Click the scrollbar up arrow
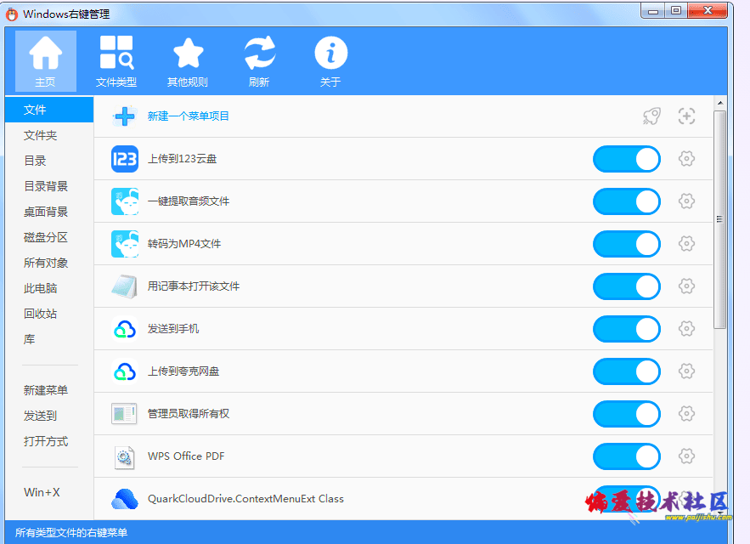Image resolution: width=750 pixels, height=544 pixels. [x=720, y=103]
